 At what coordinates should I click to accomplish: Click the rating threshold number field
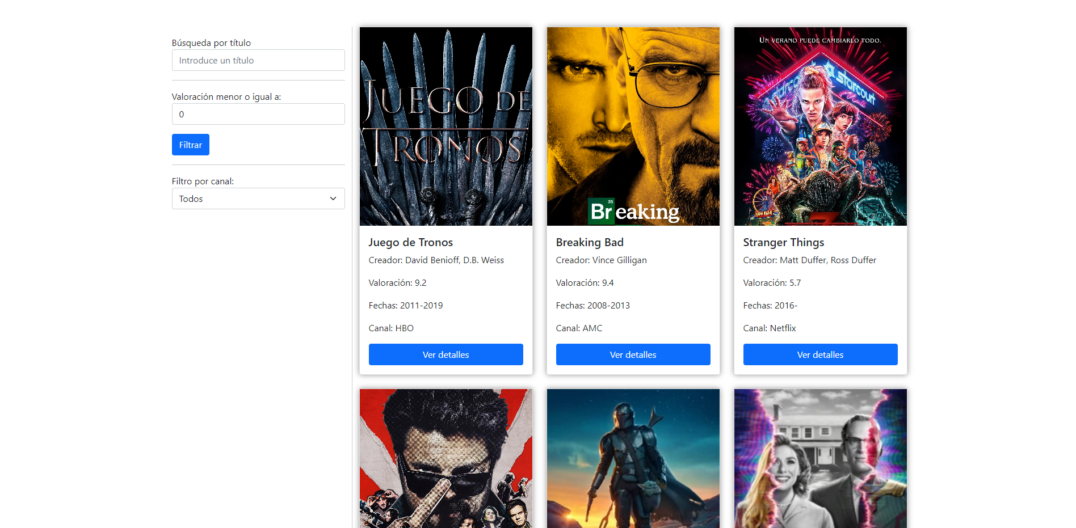click(x=258, y=114)
